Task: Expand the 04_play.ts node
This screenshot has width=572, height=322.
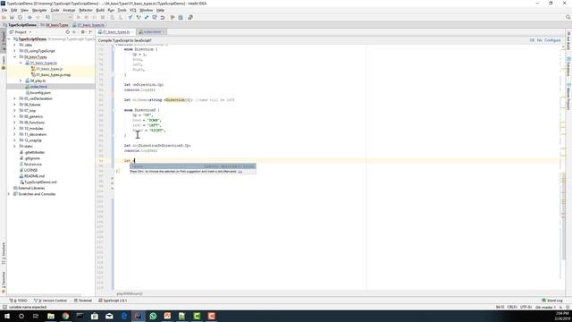Action: click(21, 80)
